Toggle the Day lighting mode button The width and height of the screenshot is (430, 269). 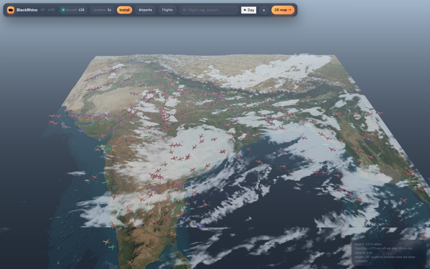[249, 10]
